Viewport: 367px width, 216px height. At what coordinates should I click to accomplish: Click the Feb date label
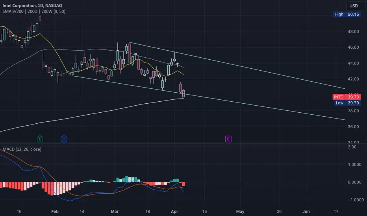[x=55, y=211]
